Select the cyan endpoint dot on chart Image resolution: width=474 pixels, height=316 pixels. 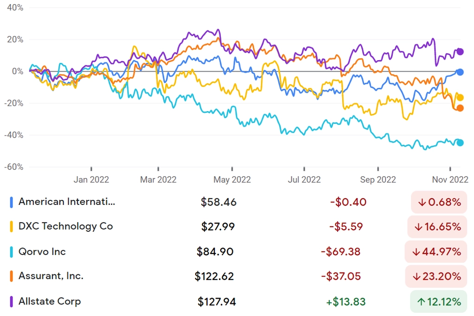click(x=460, y=143)
